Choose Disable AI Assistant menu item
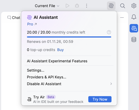This screenshot has height=110, width=139. [x=69, y=84]
